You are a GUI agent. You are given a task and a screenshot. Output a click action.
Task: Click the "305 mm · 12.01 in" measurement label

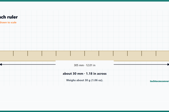click(84, 65)
